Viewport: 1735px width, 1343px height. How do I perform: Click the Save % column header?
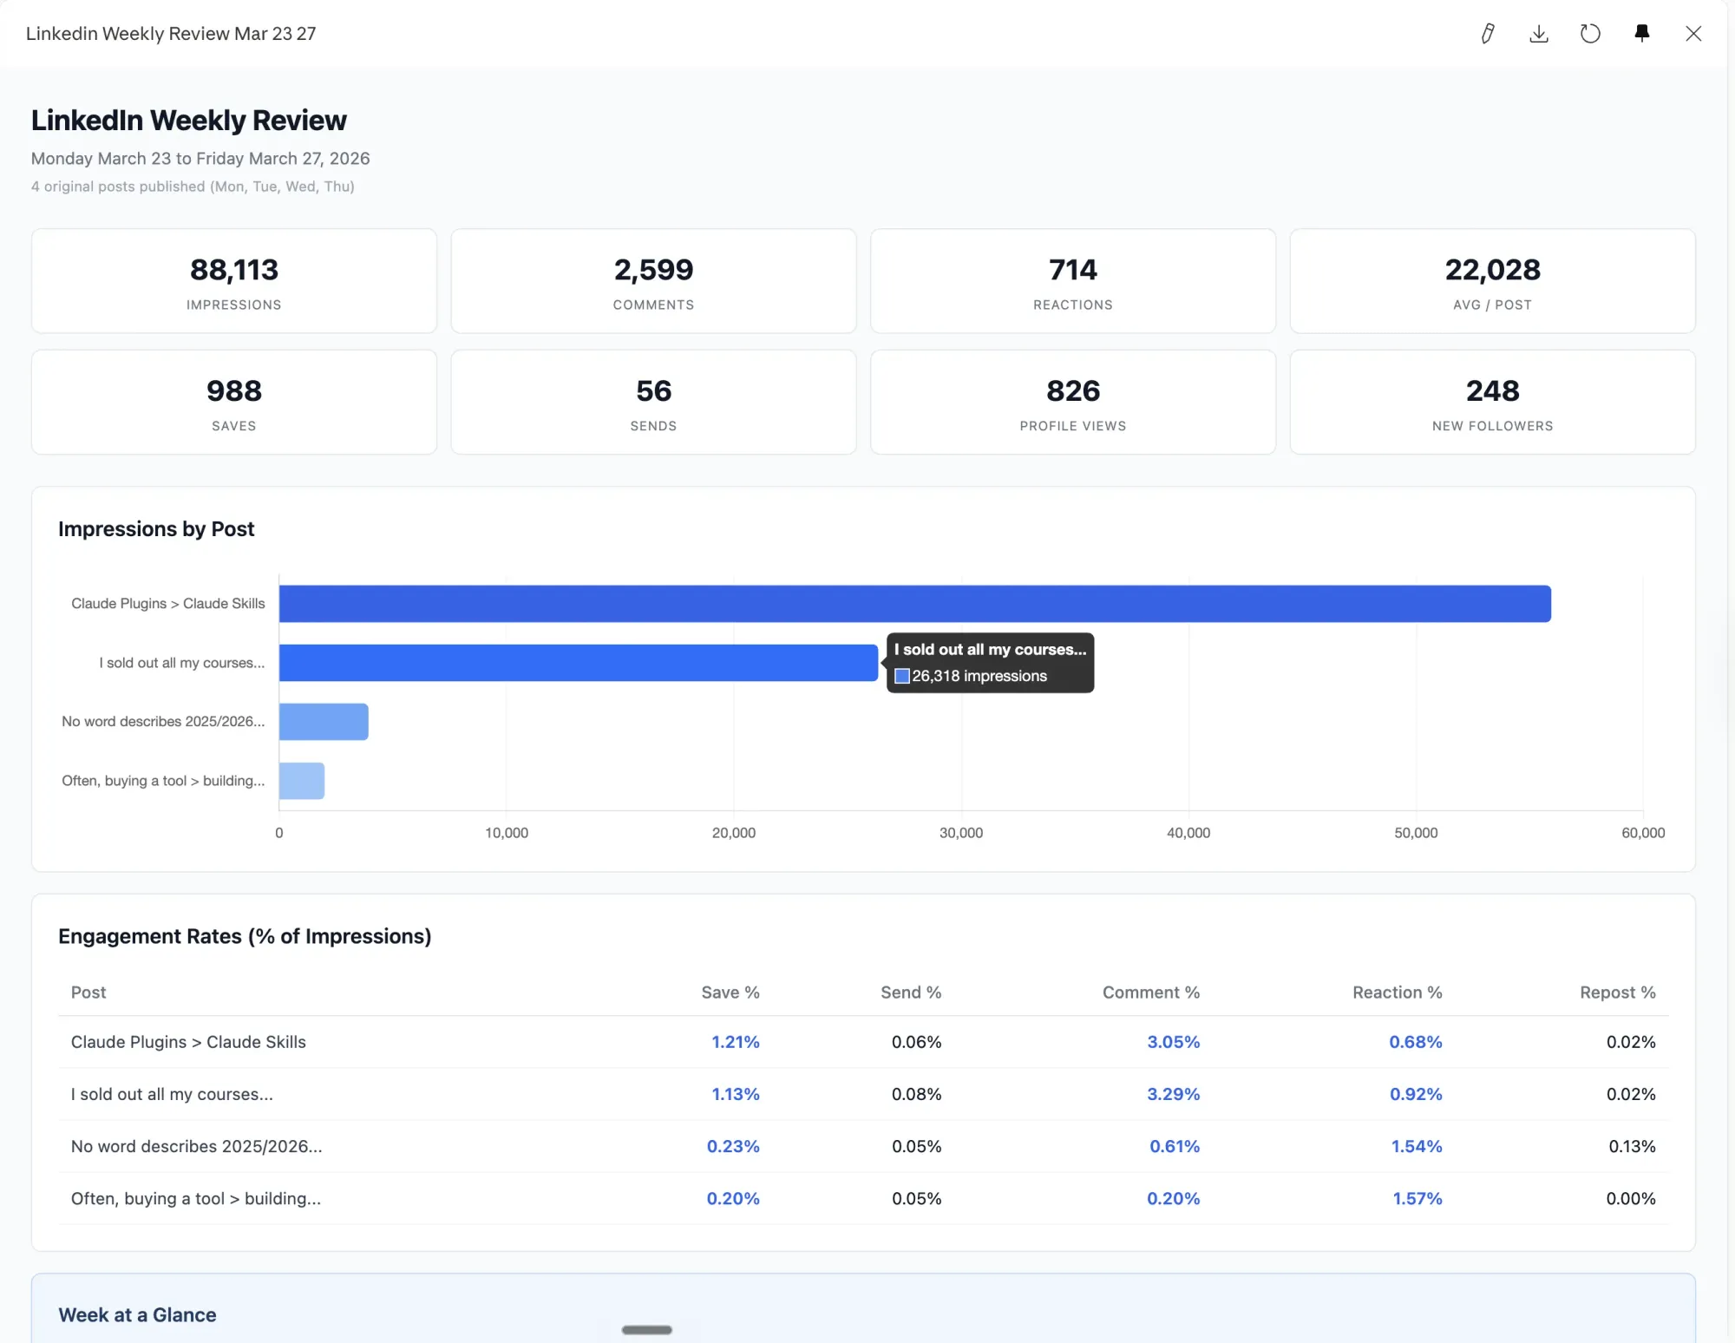(x=730, y=993)
